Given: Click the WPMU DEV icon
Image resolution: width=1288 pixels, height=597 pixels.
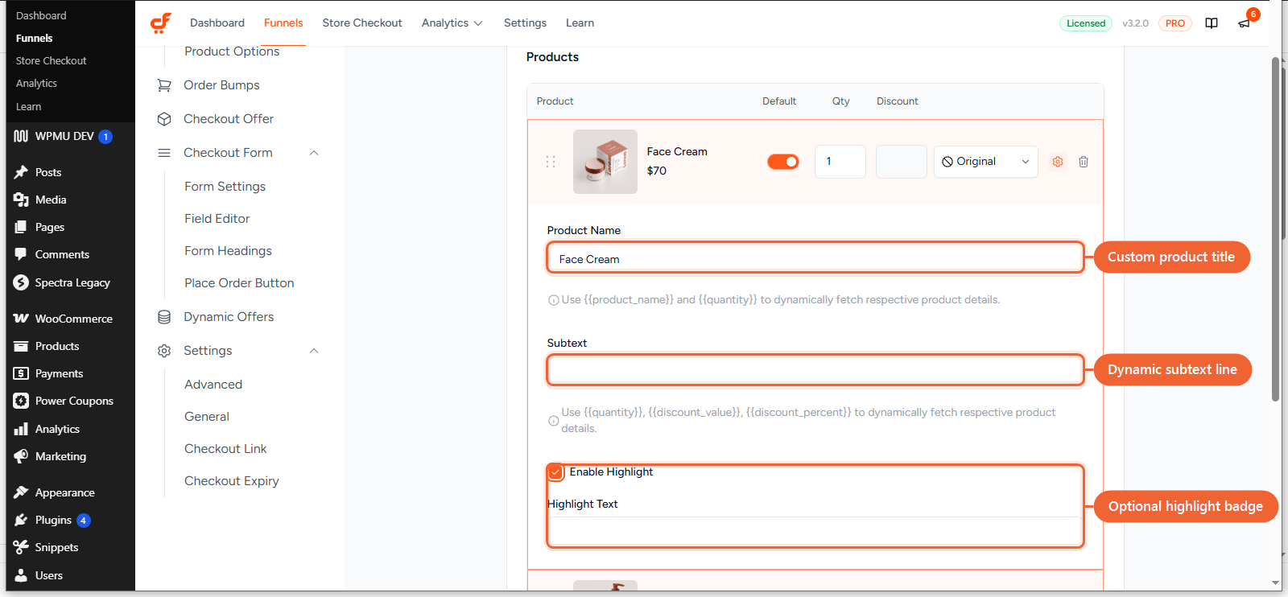Looking at the screenshot, I should pos(21,136).
